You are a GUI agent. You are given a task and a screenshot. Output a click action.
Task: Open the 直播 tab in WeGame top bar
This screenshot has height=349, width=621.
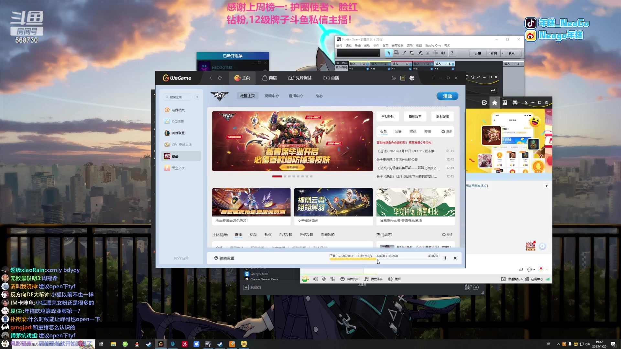pos(331,78)
